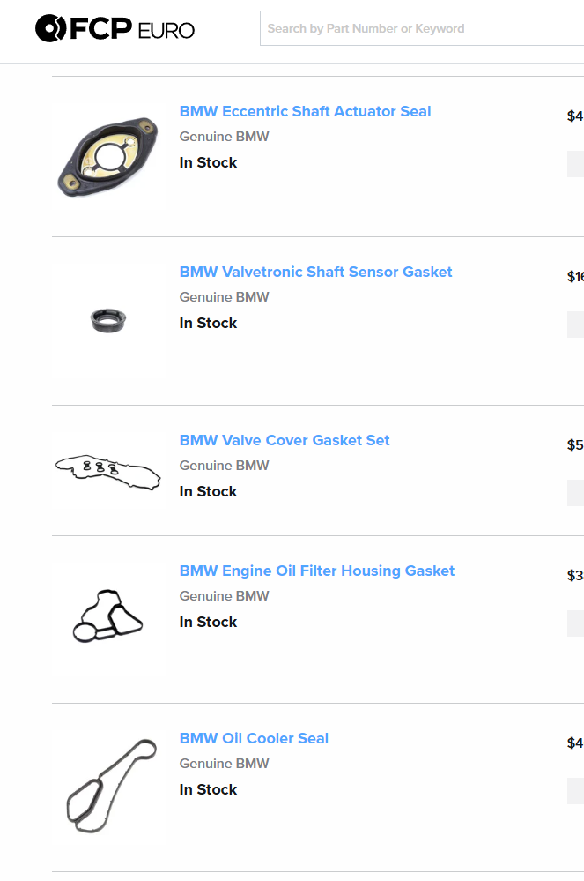Open BMW Valvetronic Shaft Sensor Gasket link
Screen dimensions: 584x881
tap(315, 272)
